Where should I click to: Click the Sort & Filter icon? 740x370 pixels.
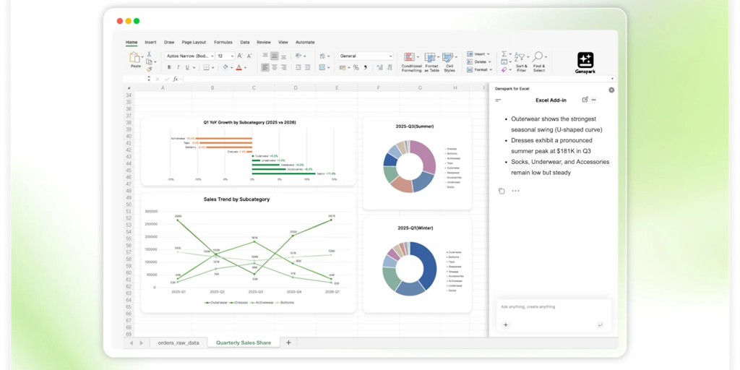(519, 56)
